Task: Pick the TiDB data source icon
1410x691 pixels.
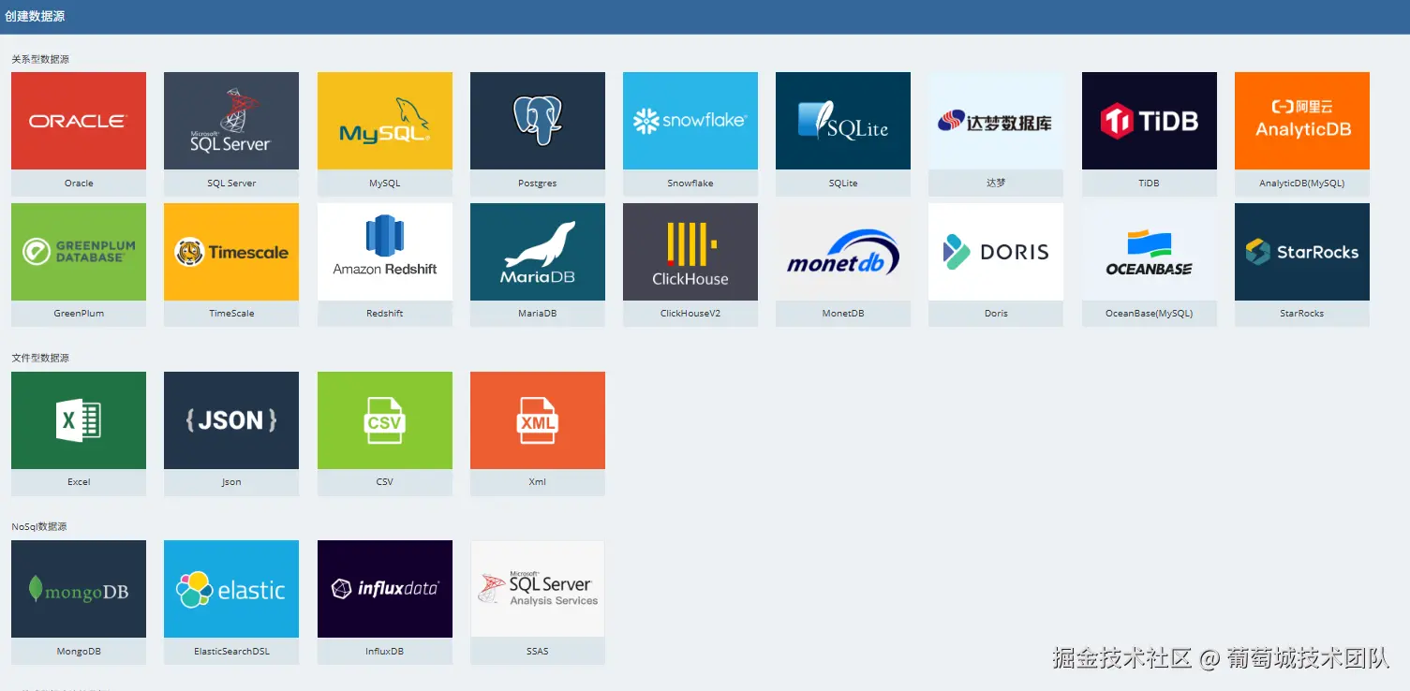Action: point(1150,121)
